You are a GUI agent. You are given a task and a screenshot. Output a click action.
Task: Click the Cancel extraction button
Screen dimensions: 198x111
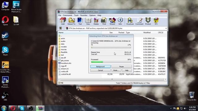pos(101,70)
